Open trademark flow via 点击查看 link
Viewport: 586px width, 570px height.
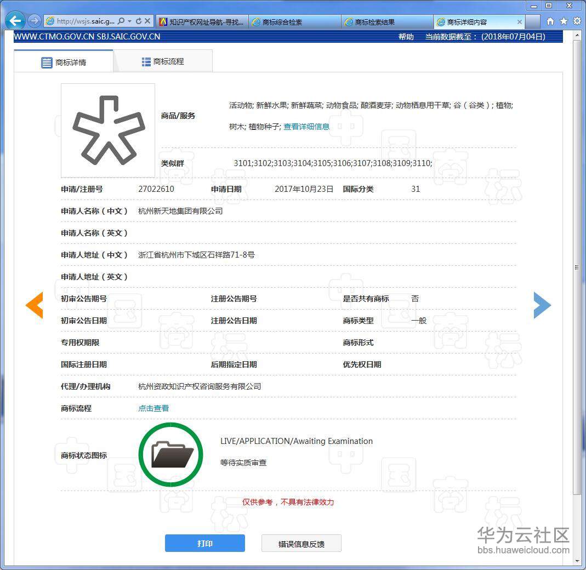coord(153,408)
